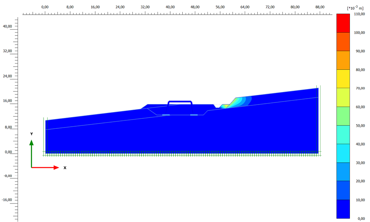This screenshot has height=222, width=370.
Task: Click horizontal ruler label 56,00
Action: pos(220,7)
